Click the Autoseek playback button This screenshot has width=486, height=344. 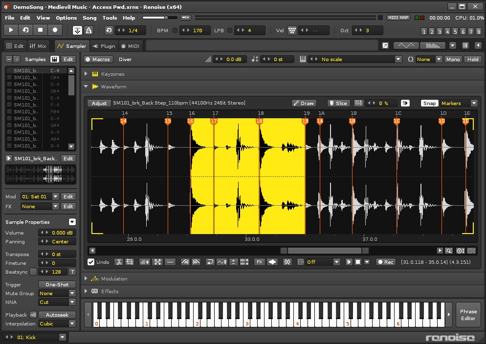(57, 315)
